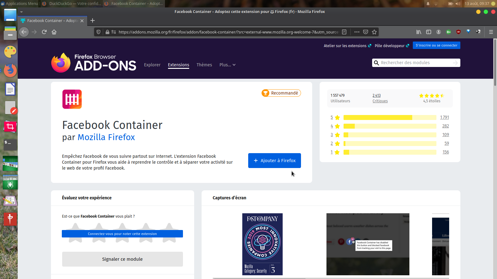This screenshot has height=279, width=497.
Task: Open the screenshot crop tool in dock
Action: pos(10,126)
